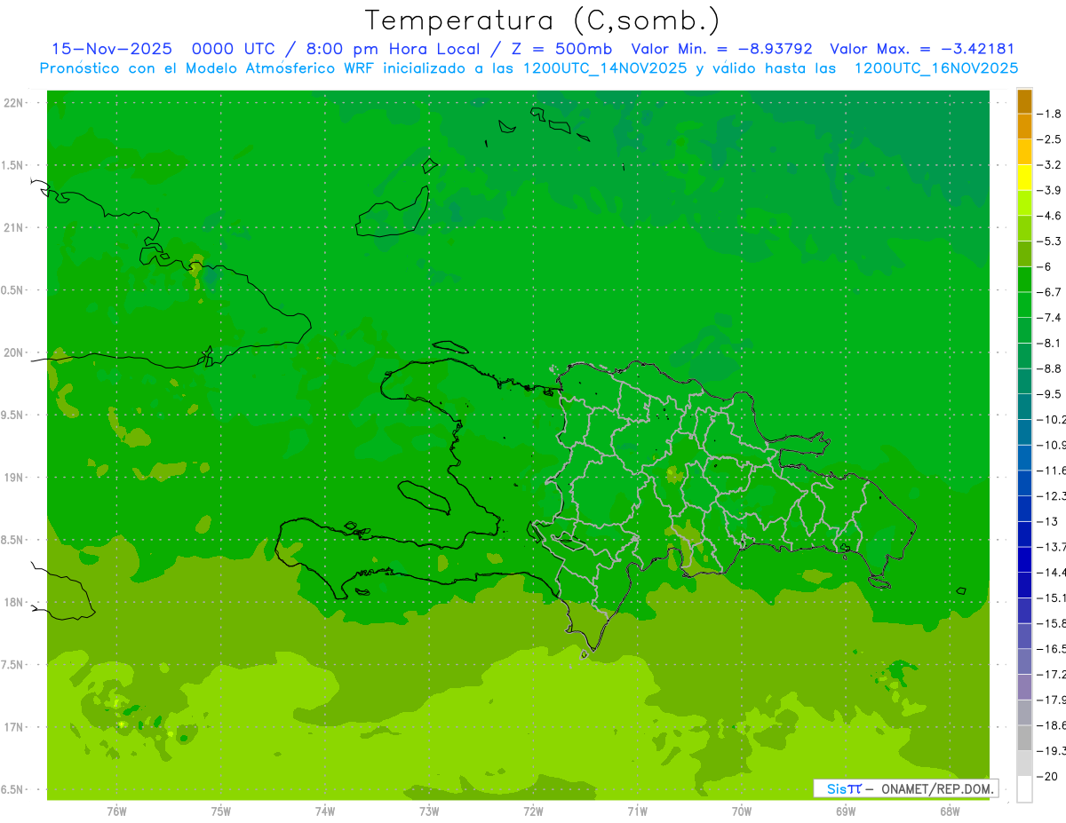1066x823 pixels.
Task: Click the "76W" longitude label
Action: tap(116, 811)
